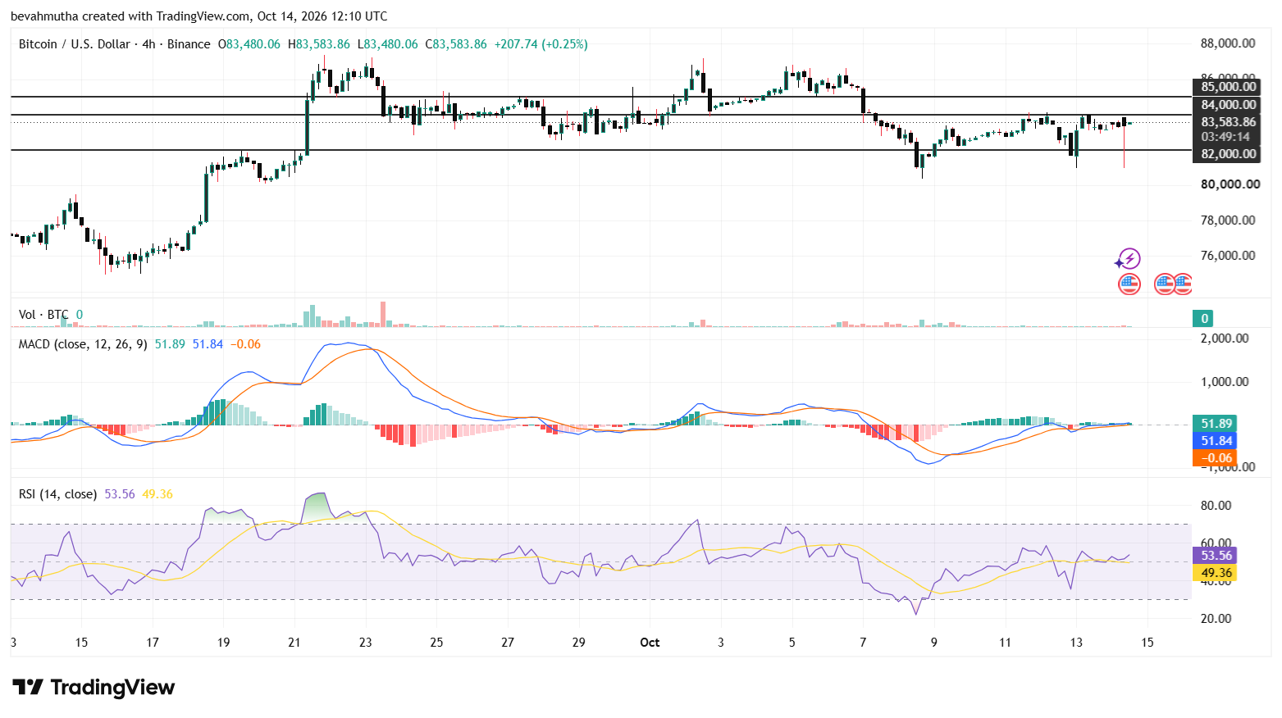Click the 84,000.00 horizontal line price label
The width and height of the screenshot is (1282, 718).
tap(1225, 105)
